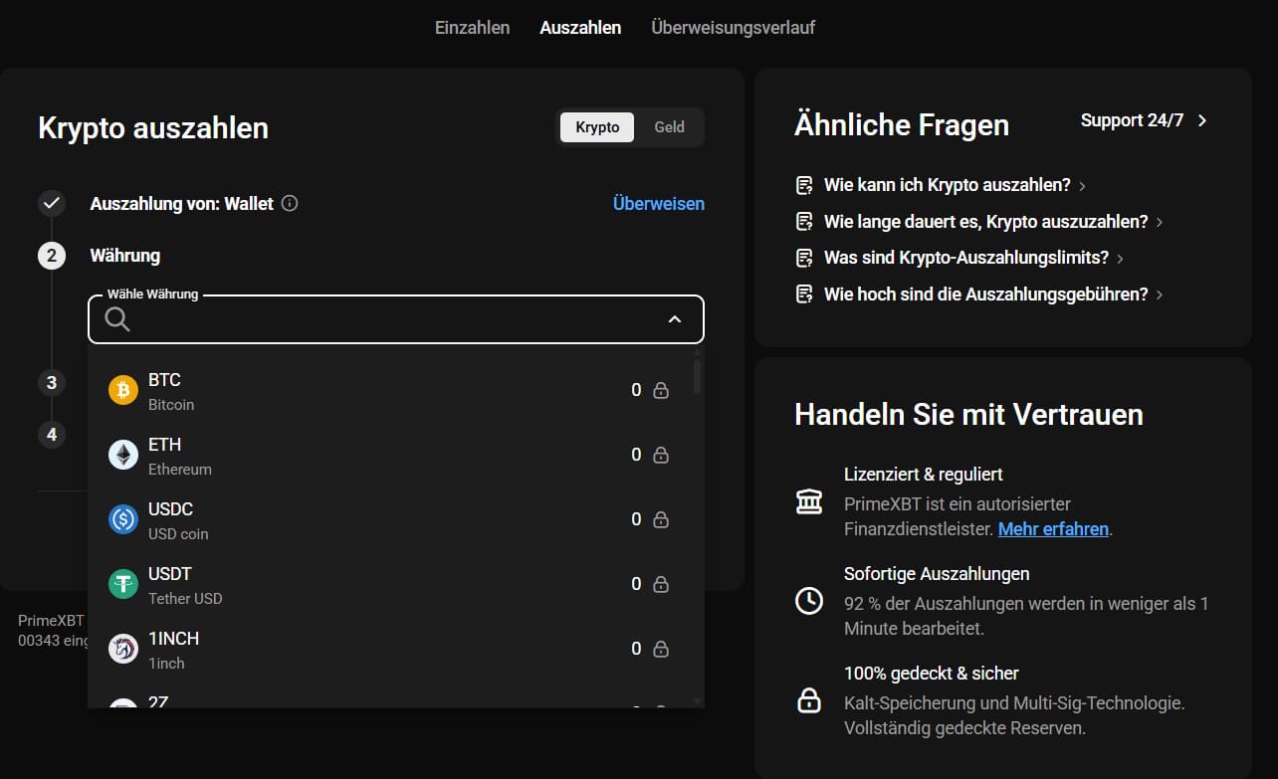Click the Ethereum diamond icon
Screen dimensions: 1278x779
point(123,456)
